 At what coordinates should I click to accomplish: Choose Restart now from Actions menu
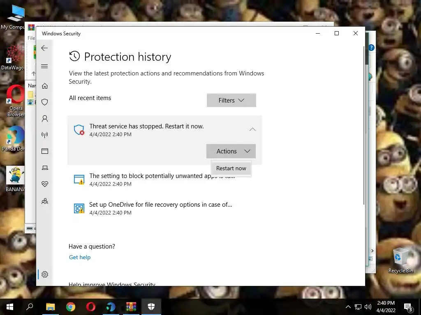click(231, 168)
